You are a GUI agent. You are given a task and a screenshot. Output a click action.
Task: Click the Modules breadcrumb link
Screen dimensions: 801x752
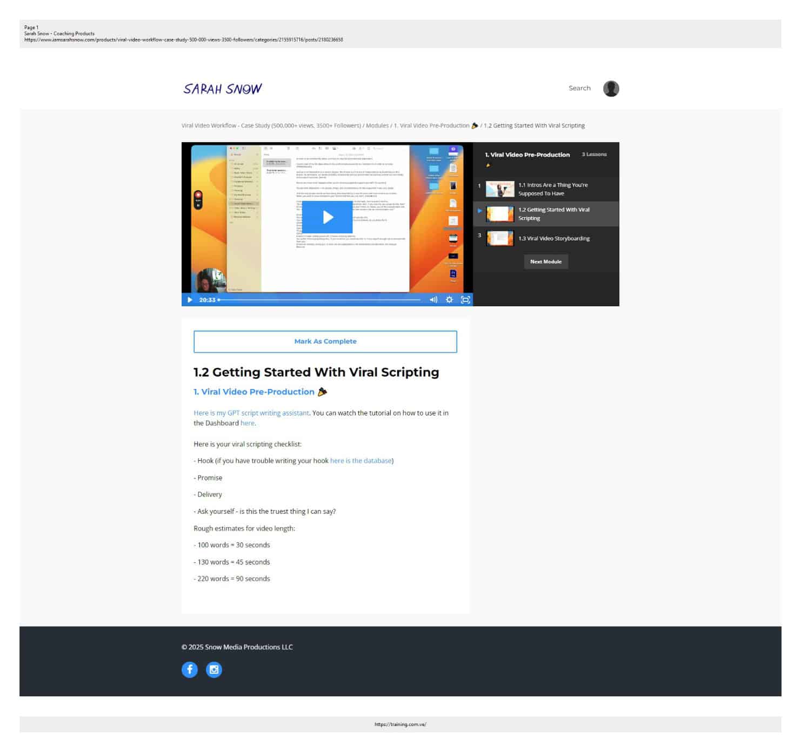click(377, 126)
